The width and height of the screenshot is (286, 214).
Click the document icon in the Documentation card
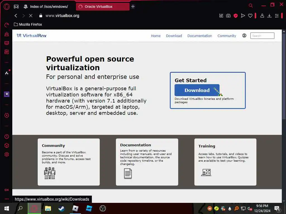pyautogui.click(x=128, y=173)
